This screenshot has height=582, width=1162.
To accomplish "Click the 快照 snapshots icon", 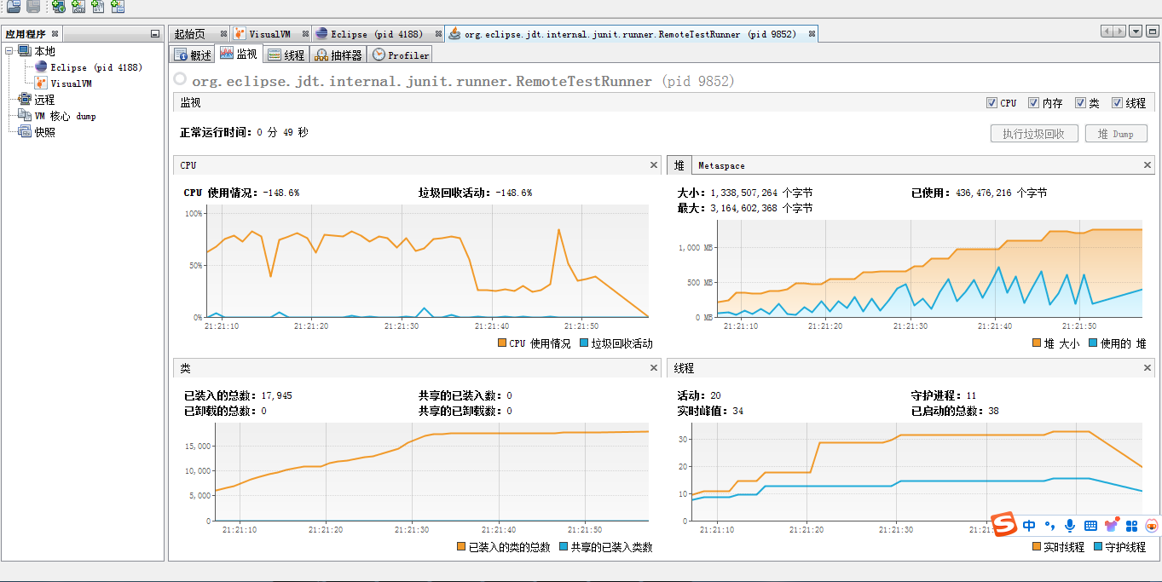I will pos(24,131).
